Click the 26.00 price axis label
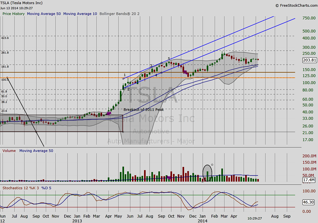Screen dimensions: 318x223 (x=308, y=126)
